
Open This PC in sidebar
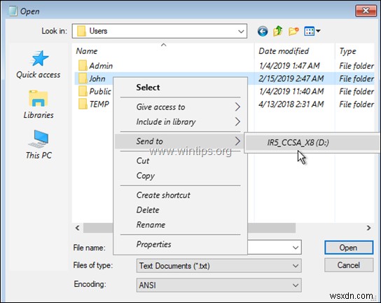click(x=39, y=144)
